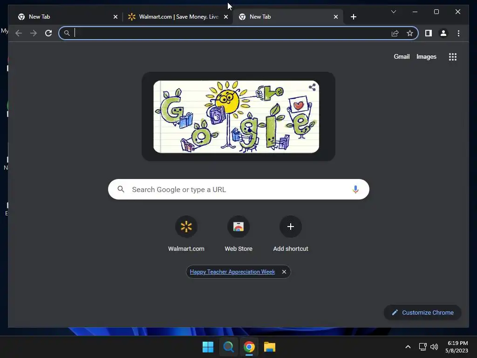Start voice search with microphone
This screenshot has width=477, height=358.
(355, 189)
